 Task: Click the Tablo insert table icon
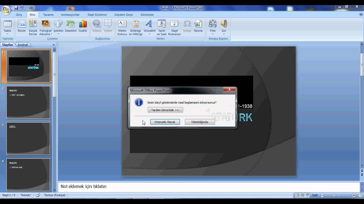coord(7,24)
